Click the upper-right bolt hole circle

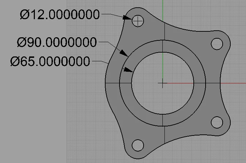pos(217,44)
